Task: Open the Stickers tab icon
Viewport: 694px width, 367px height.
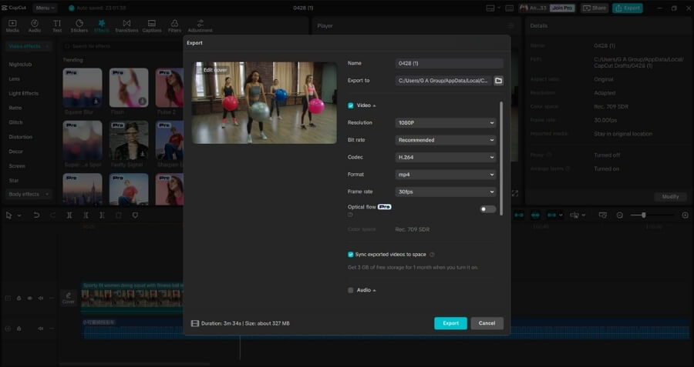Action: (79, 26)
